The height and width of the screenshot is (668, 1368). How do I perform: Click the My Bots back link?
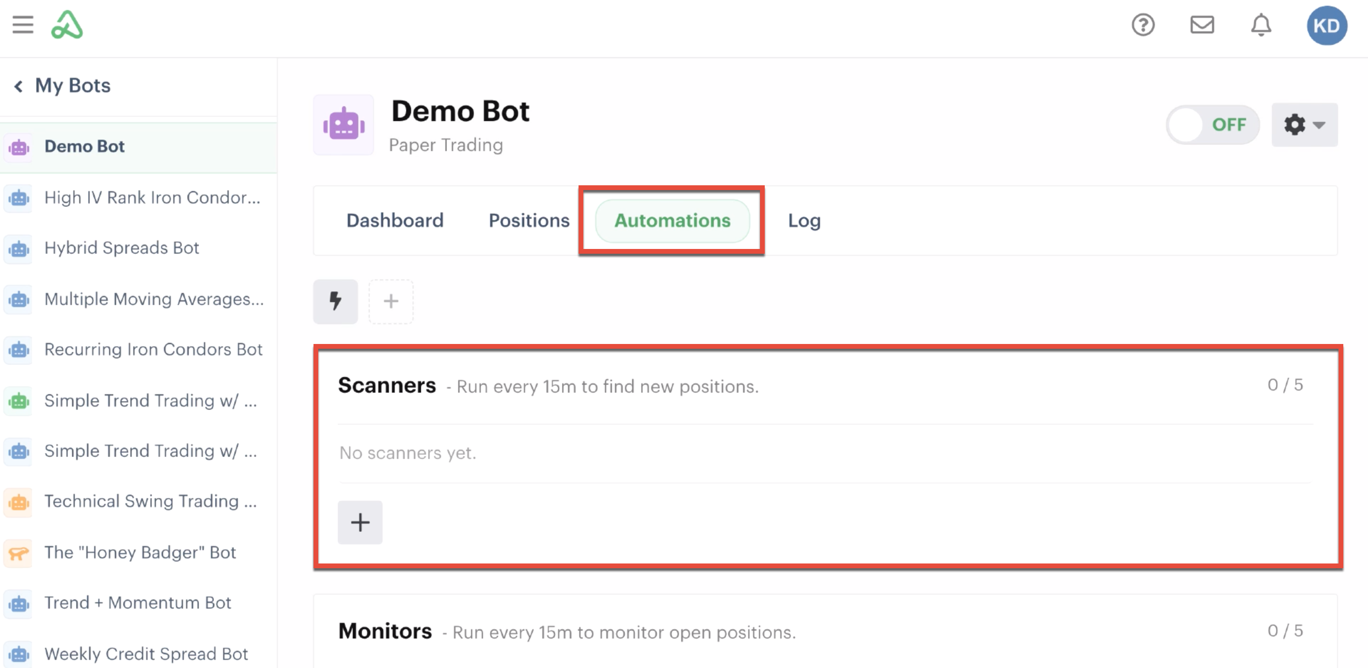tap(73, 86)
